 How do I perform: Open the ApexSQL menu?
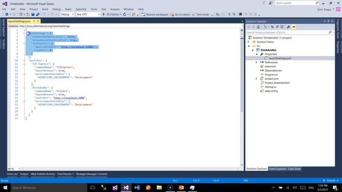81,9
